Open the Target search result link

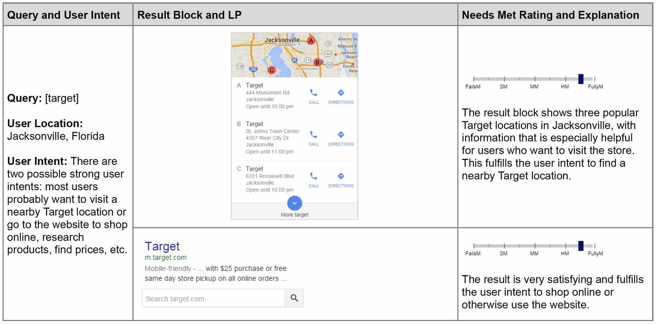pos(162,246)
